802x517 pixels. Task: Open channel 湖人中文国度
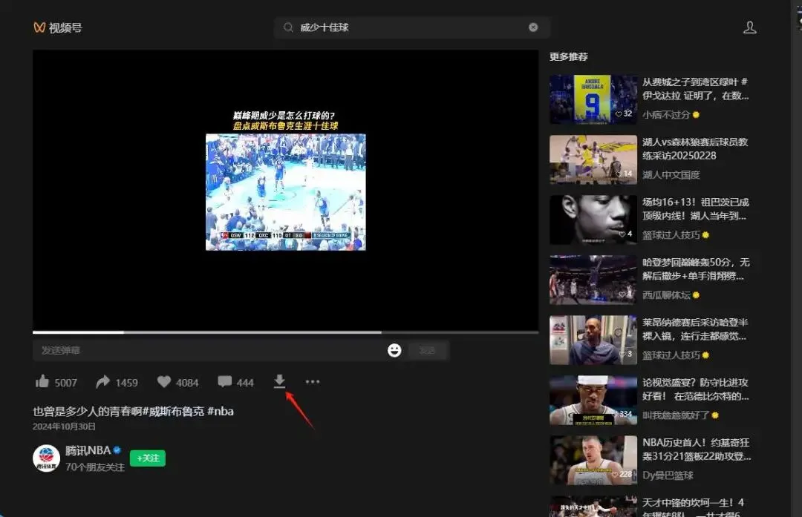(671, 175)
